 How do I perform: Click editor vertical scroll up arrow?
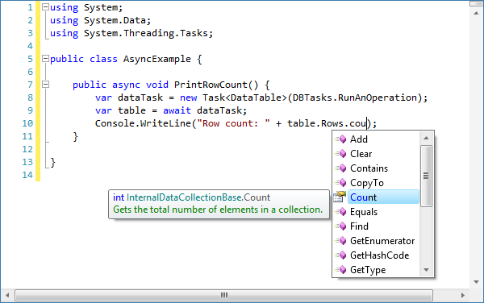476,13
